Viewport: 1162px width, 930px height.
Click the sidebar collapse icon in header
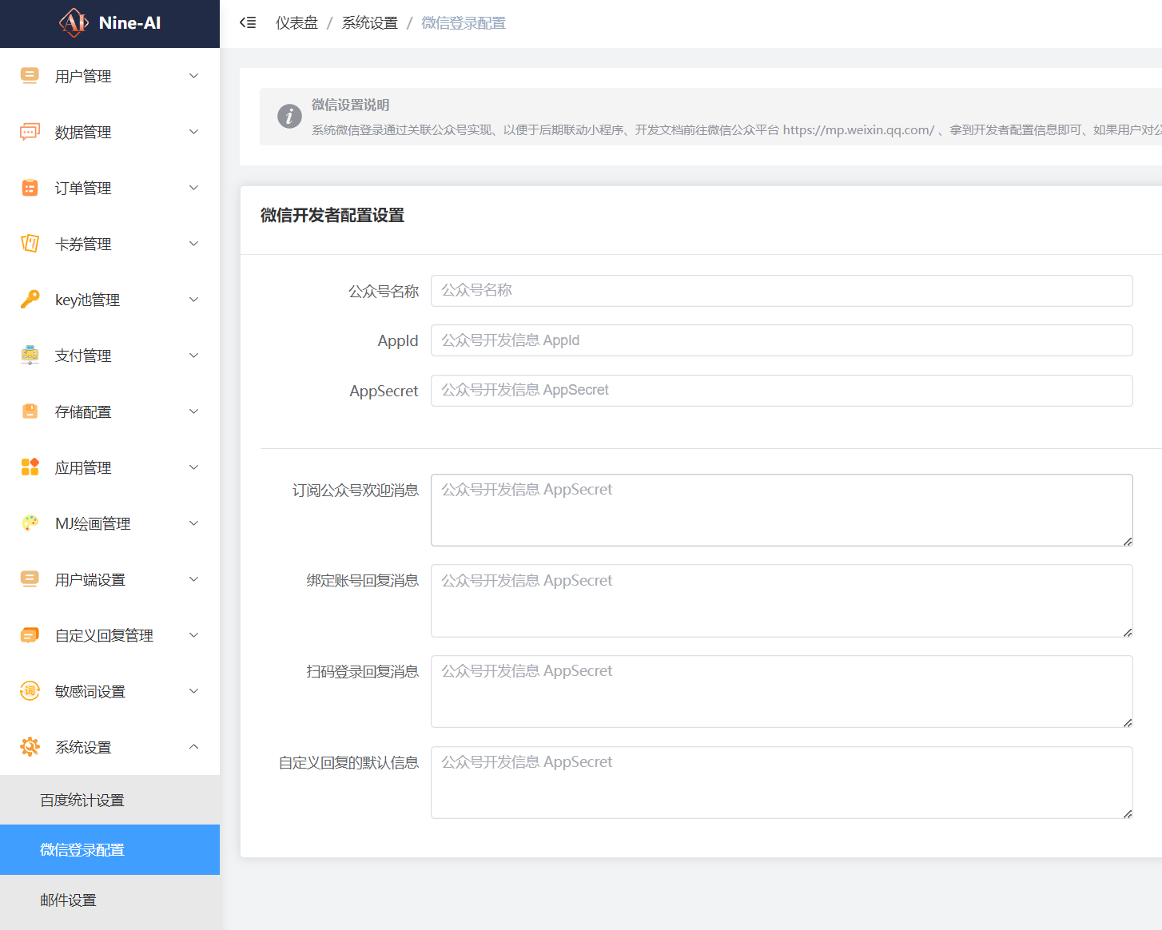248,23
